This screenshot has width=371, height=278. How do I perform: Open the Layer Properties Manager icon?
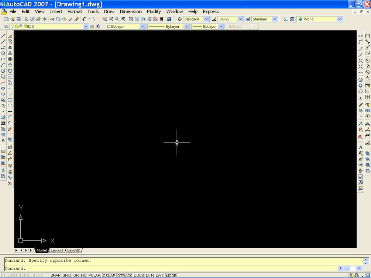click(6, 27)
